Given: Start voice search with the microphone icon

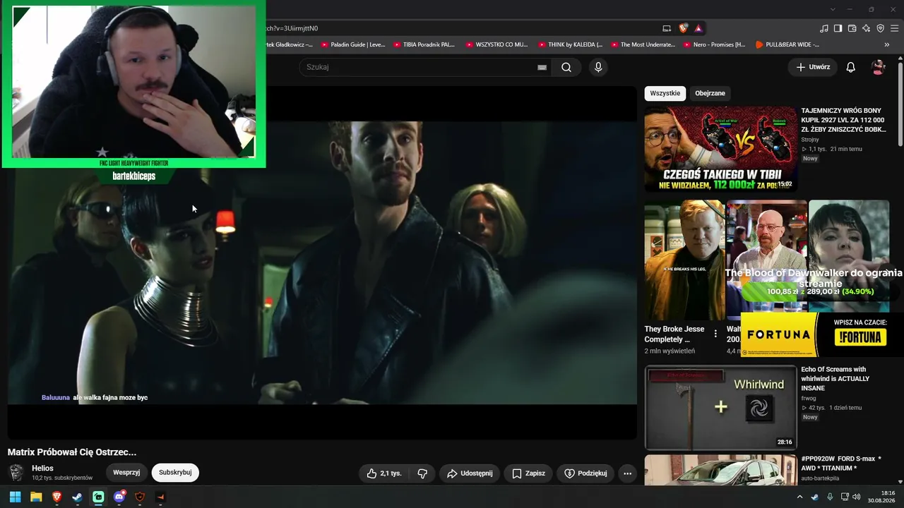Looking at the screenshot, I should pyautogui.click(x=598, y=67).
